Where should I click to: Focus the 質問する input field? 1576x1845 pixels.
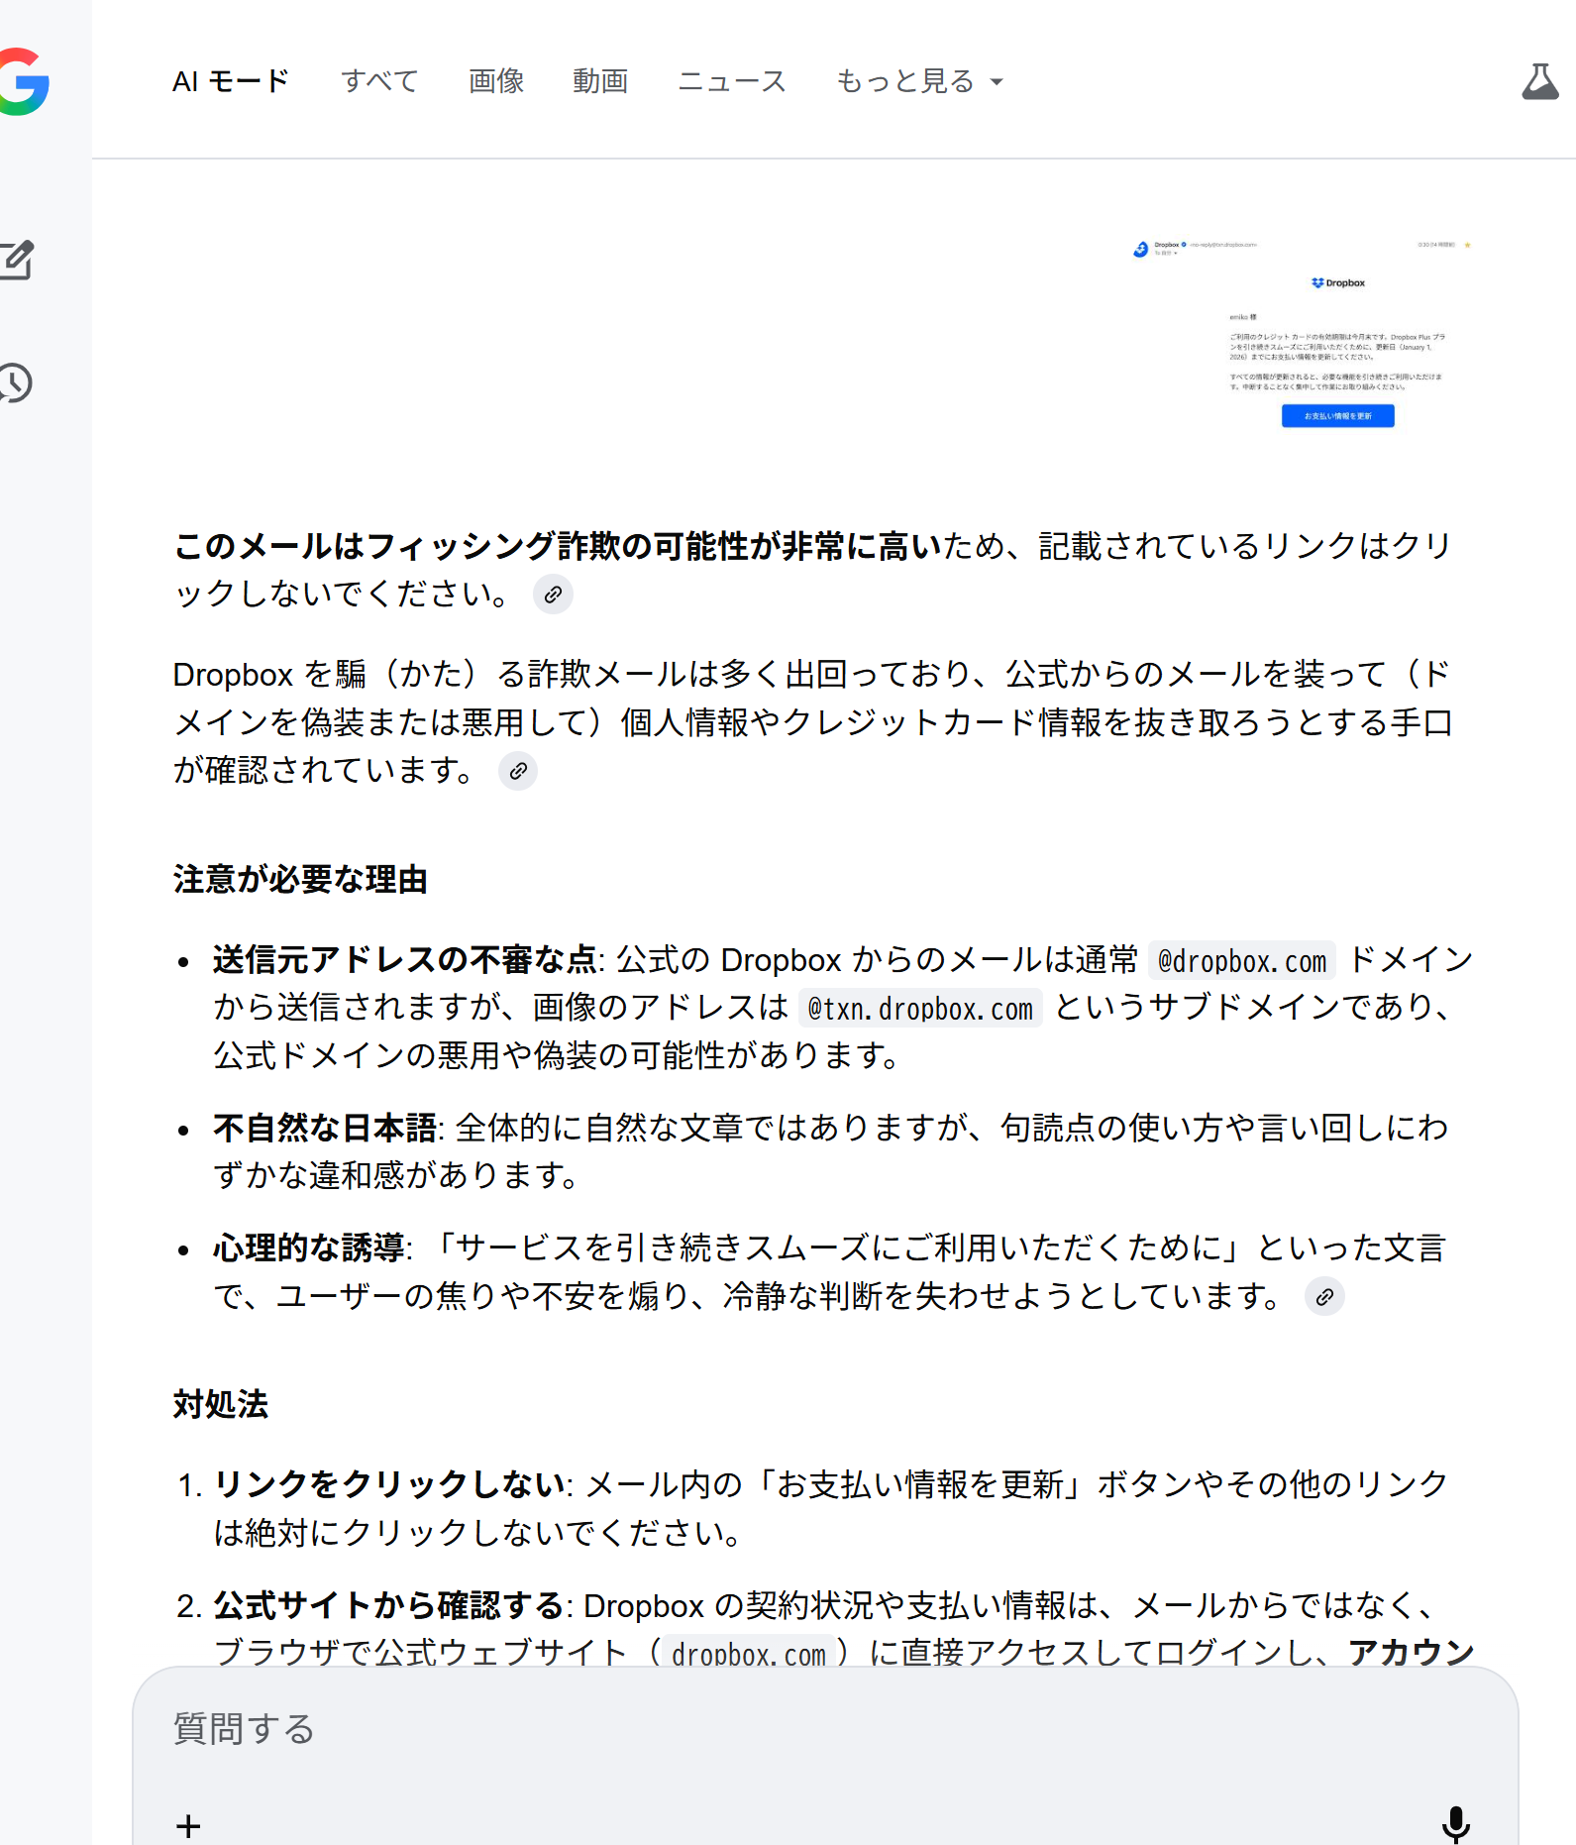[x=825, y=1729]
